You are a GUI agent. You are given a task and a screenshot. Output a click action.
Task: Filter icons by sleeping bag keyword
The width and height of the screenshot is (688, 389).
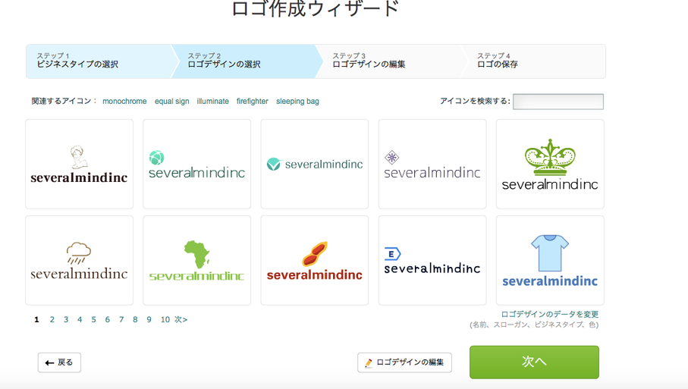(x=297, y=102)
